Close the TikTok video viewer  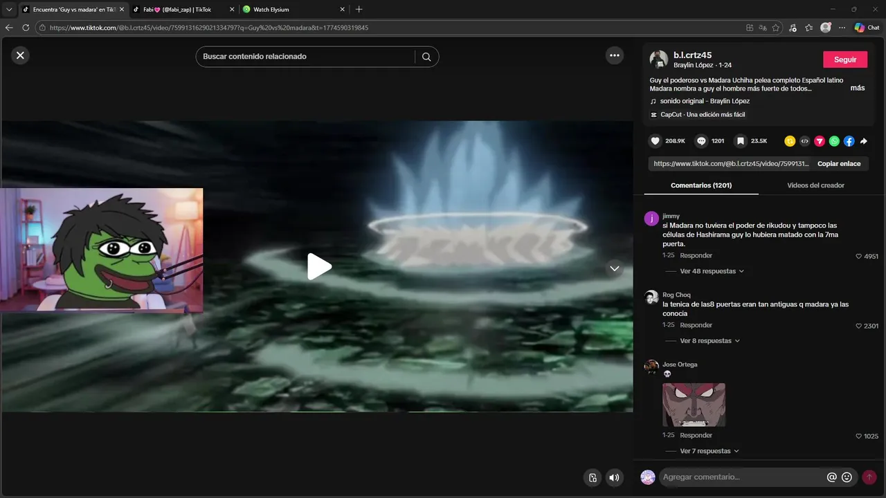[20, 55]
